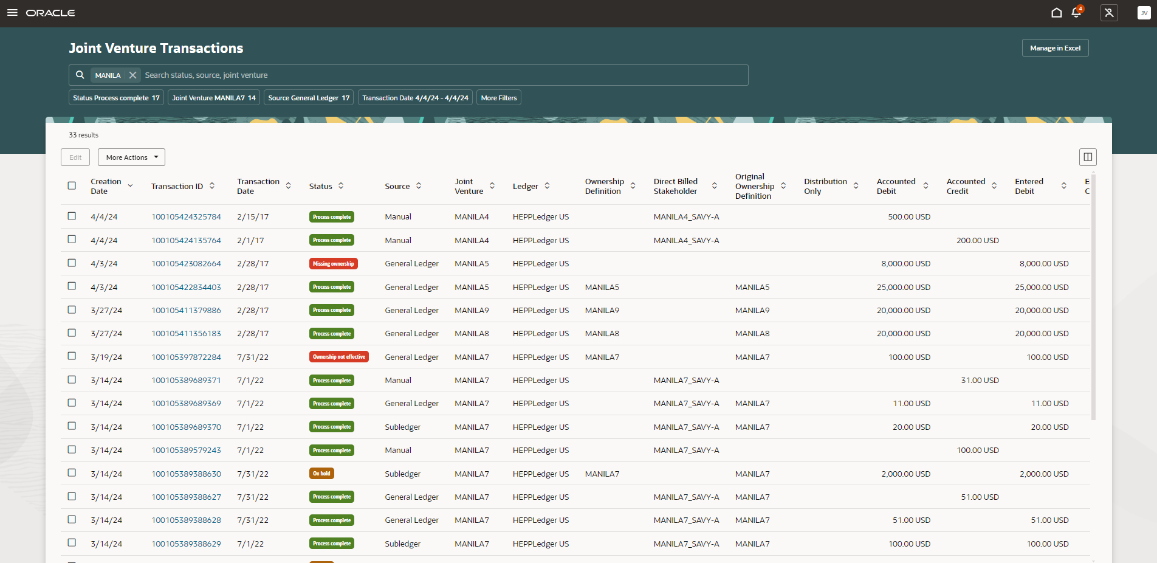Open the column chooser icon
The height and width of the screenshot is (563, 1157).
point(1088,157)
